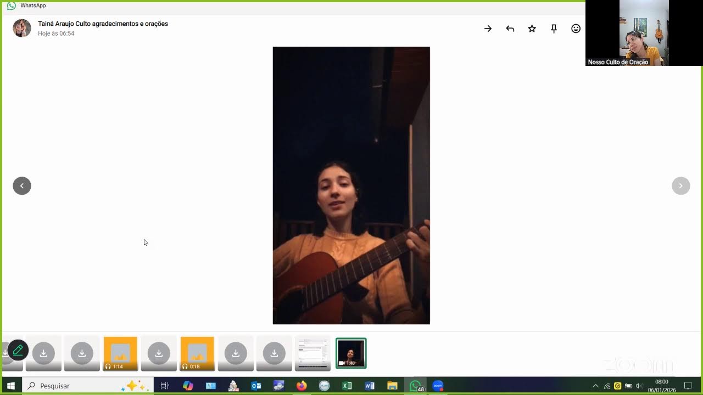
Task: Open Firefox from the taskbar
Action: 301,386
